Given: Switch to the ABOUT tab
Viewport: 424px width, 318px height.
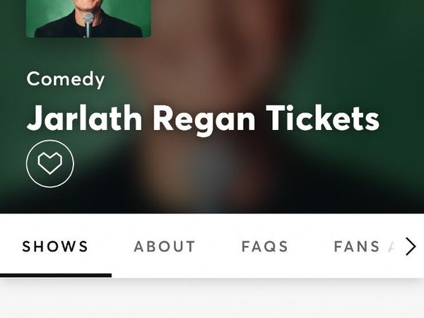Looking at the screenshot, I should (x=165, y=247).
